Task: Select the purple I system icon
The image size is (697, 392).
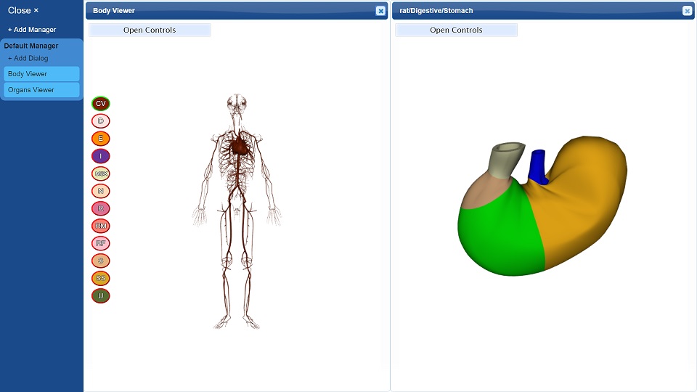Action: point(100,156)
